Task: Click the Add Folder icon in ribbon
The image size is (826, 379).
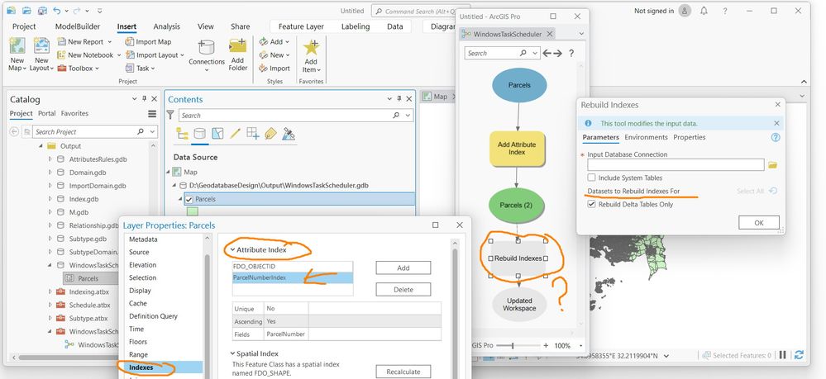Action: 237,45
